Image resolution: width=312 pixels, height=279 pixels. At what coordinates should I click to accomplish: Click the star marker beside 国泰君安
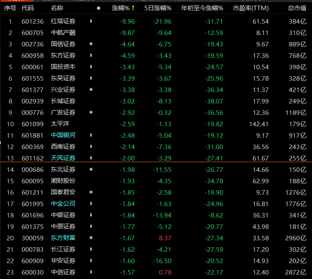(x=91, y=192)
